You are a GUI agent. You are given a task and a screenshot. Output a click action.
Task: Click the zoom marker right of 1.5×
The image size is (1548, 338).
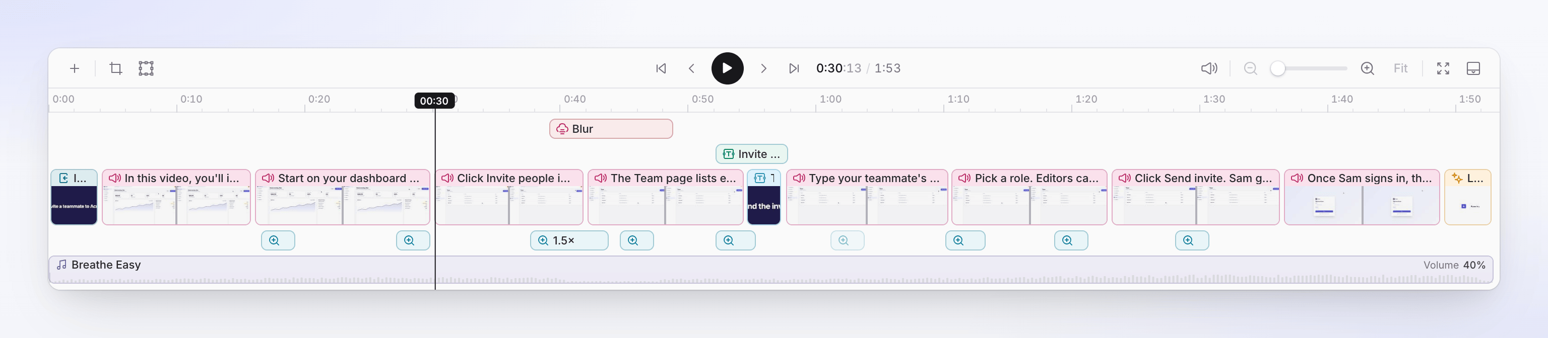(x=636, y=240)
